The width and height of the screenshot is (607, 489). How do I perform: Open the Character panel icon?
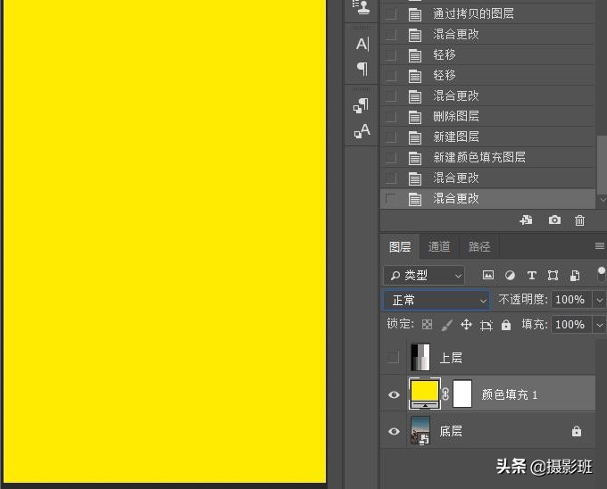362,44
